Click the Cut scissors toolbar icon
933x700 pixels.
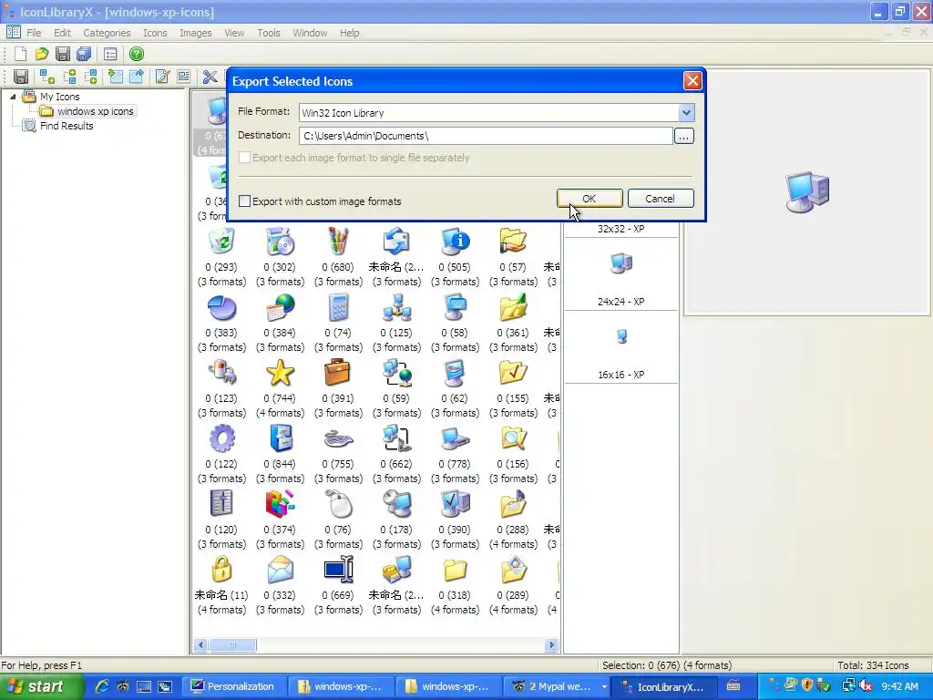[x=210, y=77]
